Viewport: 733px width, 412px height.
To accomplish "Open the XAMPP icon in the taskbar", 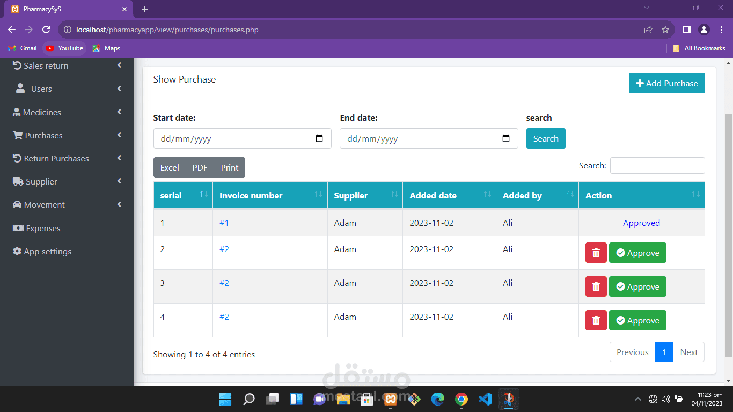I will pyautogui.click(x=390, y=399).
